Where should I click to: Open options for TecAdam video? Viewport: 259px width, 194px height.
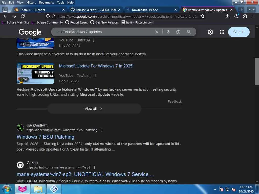95,76
